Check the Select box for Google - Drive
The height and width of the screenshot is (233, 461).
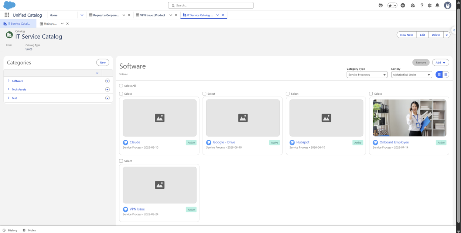pyautogui.click(x=204, y=94)
